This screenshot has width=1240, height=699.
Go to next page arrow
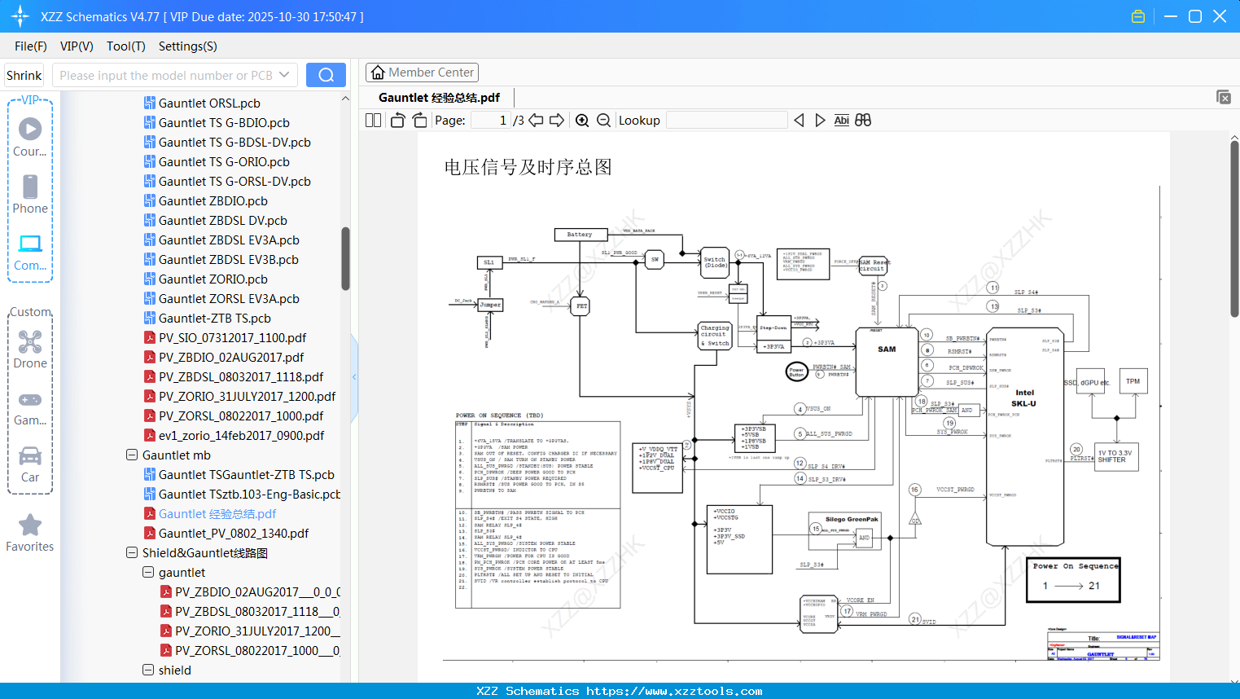pyautogui.click(x=557, y=120)
